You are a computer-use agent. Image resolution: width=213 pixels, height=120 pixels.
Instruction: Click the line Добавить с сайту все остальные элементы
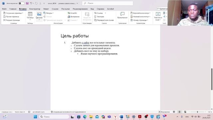click(94, 43)
